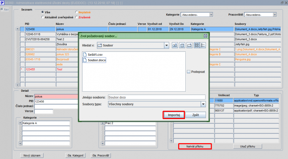The height and width of the screenshot is (159, 288).
Task: Select the red PID 123455 row
Action: tap(40, 69)
